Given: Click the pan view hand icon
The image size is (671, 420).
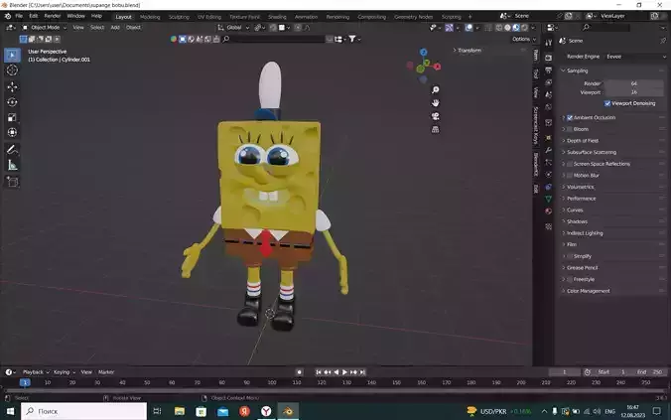Looking at the screenshot, I should pyautogui.click(x=435, y=103).
